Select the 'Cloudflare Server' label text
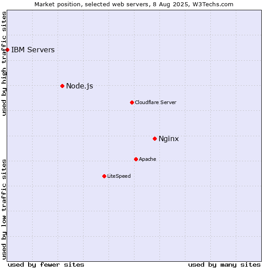 click(x=155, y=102)
